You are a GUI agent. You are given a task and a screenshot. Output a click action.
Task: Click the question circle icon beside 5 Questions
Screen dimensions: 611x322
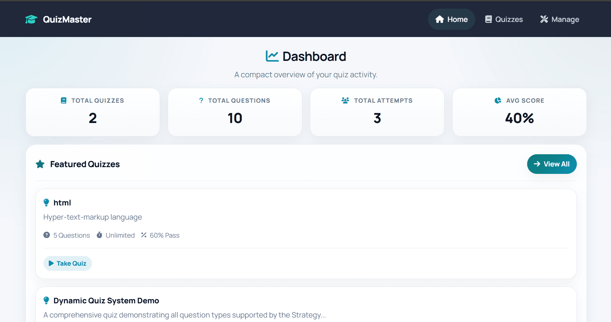[x=46, y=235]
